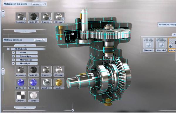Image resolution: width=176 pixels, height=113 pixels.
Task: Click down-arrow bar at Material Libraries bottom
Action: coord(25,107)
